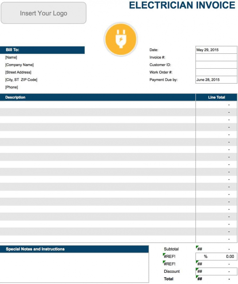This screenshot has width=238, height=284.
Task: Click the orange electrical plug icon
Action: 121,39
